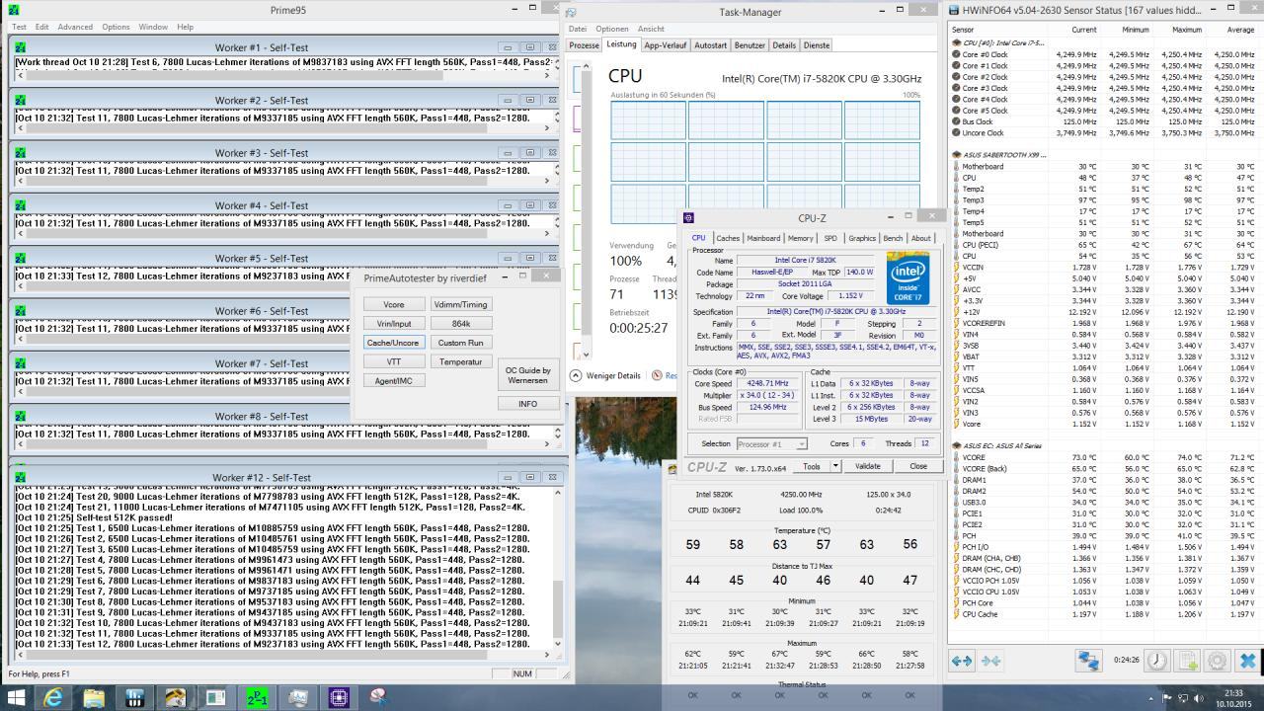This screenshot has width=1264, height=711.
Task: Click Worker #12 vertical scrollbar
Action: pos(558,570)
